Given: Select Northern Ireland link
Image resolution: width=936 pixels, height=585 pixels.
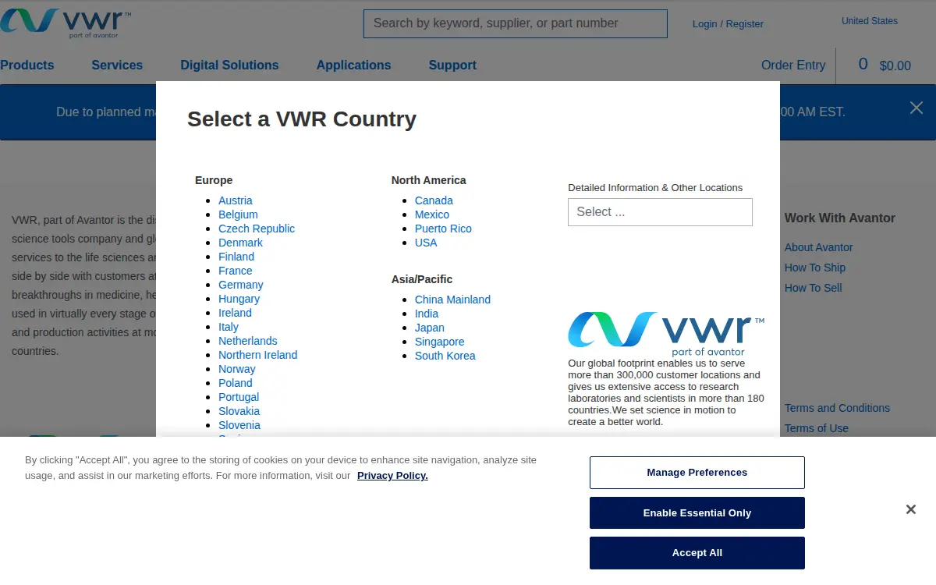Looking at the screenshot, I should pos(257,355).
